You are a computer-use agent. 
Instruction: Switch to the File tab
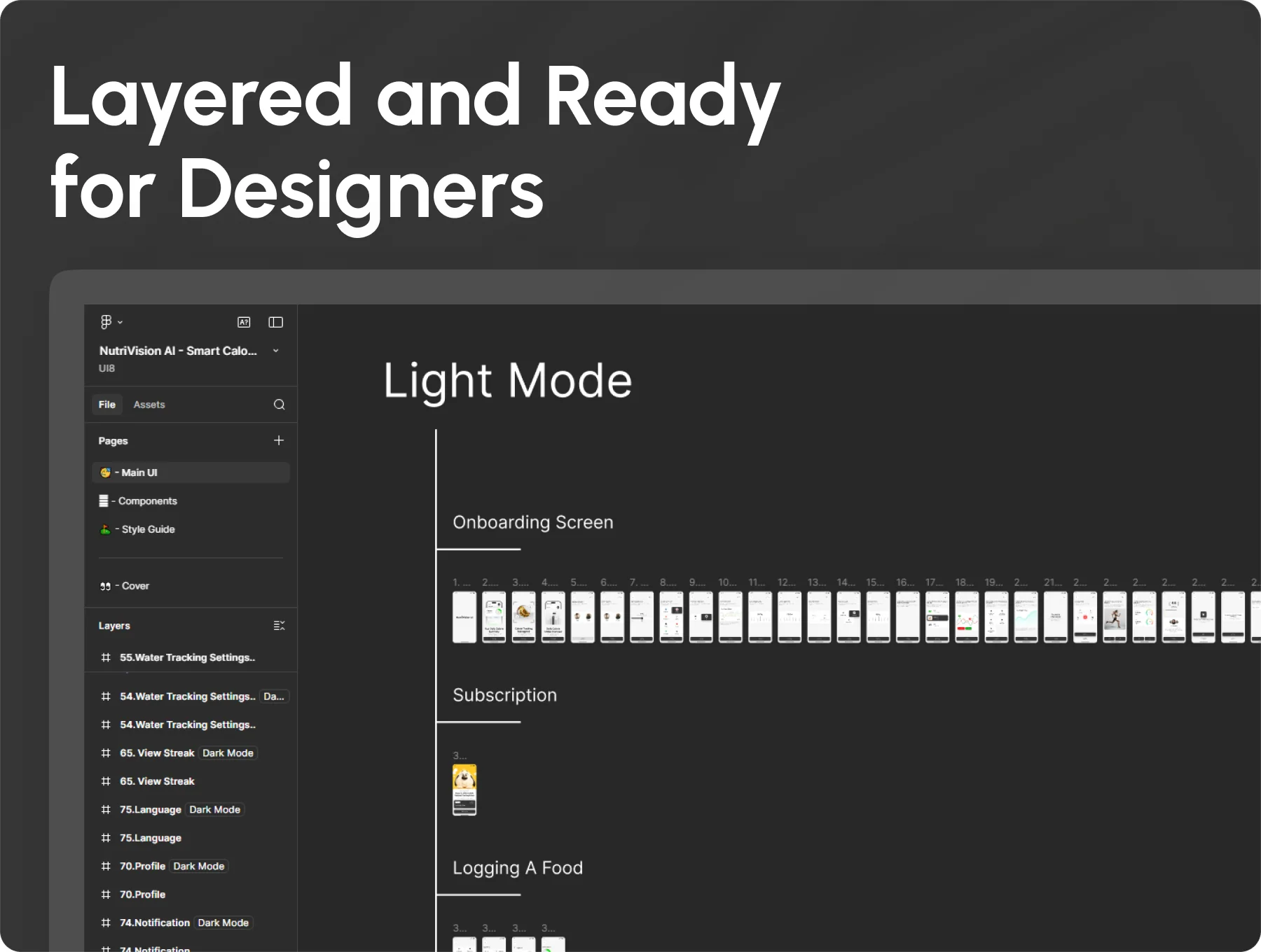point(107,405)
